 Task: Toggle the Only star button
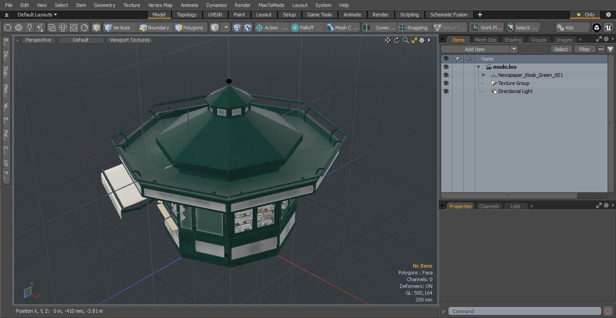[x=586, y=15]
